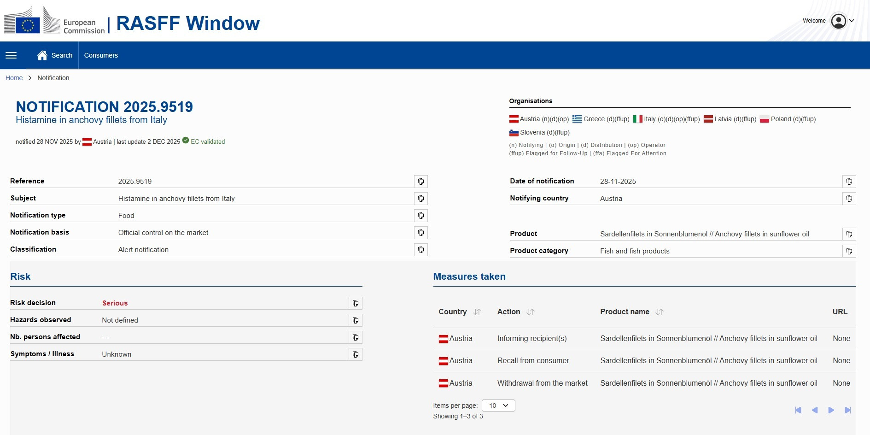Follow the Home breadcrumb link

[x=14, y=78]
